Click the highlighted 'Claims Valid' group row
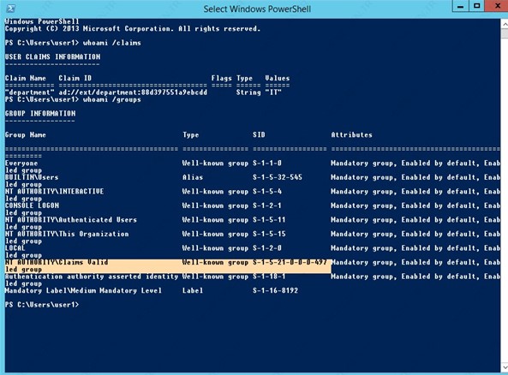 coord(168,266)
